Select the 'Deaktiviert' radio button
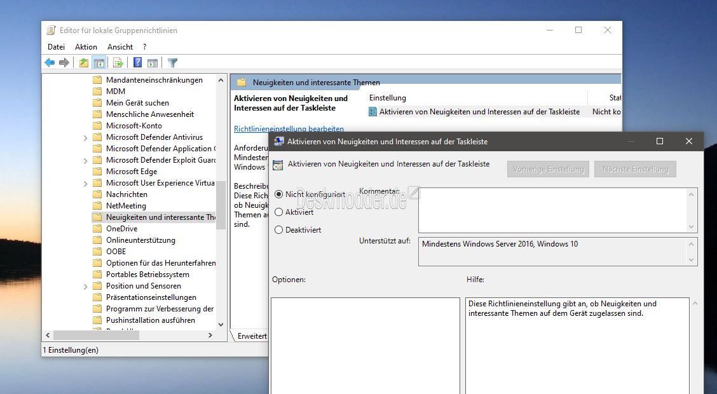The width and height of the screenshot is (717, 394). pyautogui.click(x=278, y=230)
